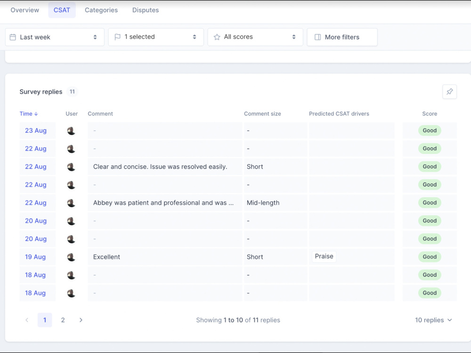Viewport: 471px width, 353px height.
Task: Click the previous page arrow
Action: [27, 320]
